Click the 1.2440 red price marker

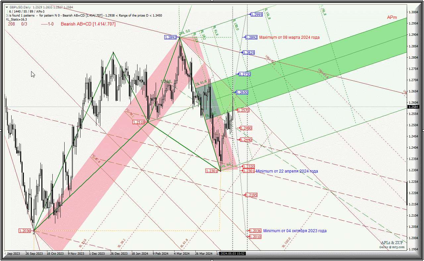(x=246, y=140)
